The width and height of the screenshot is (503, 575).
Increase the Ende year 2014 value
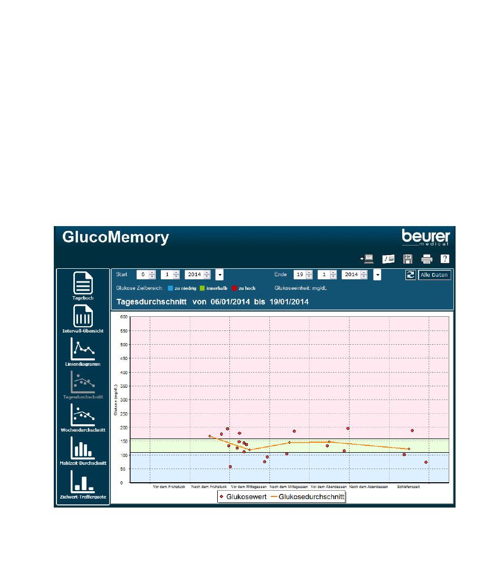pos(364,272)
